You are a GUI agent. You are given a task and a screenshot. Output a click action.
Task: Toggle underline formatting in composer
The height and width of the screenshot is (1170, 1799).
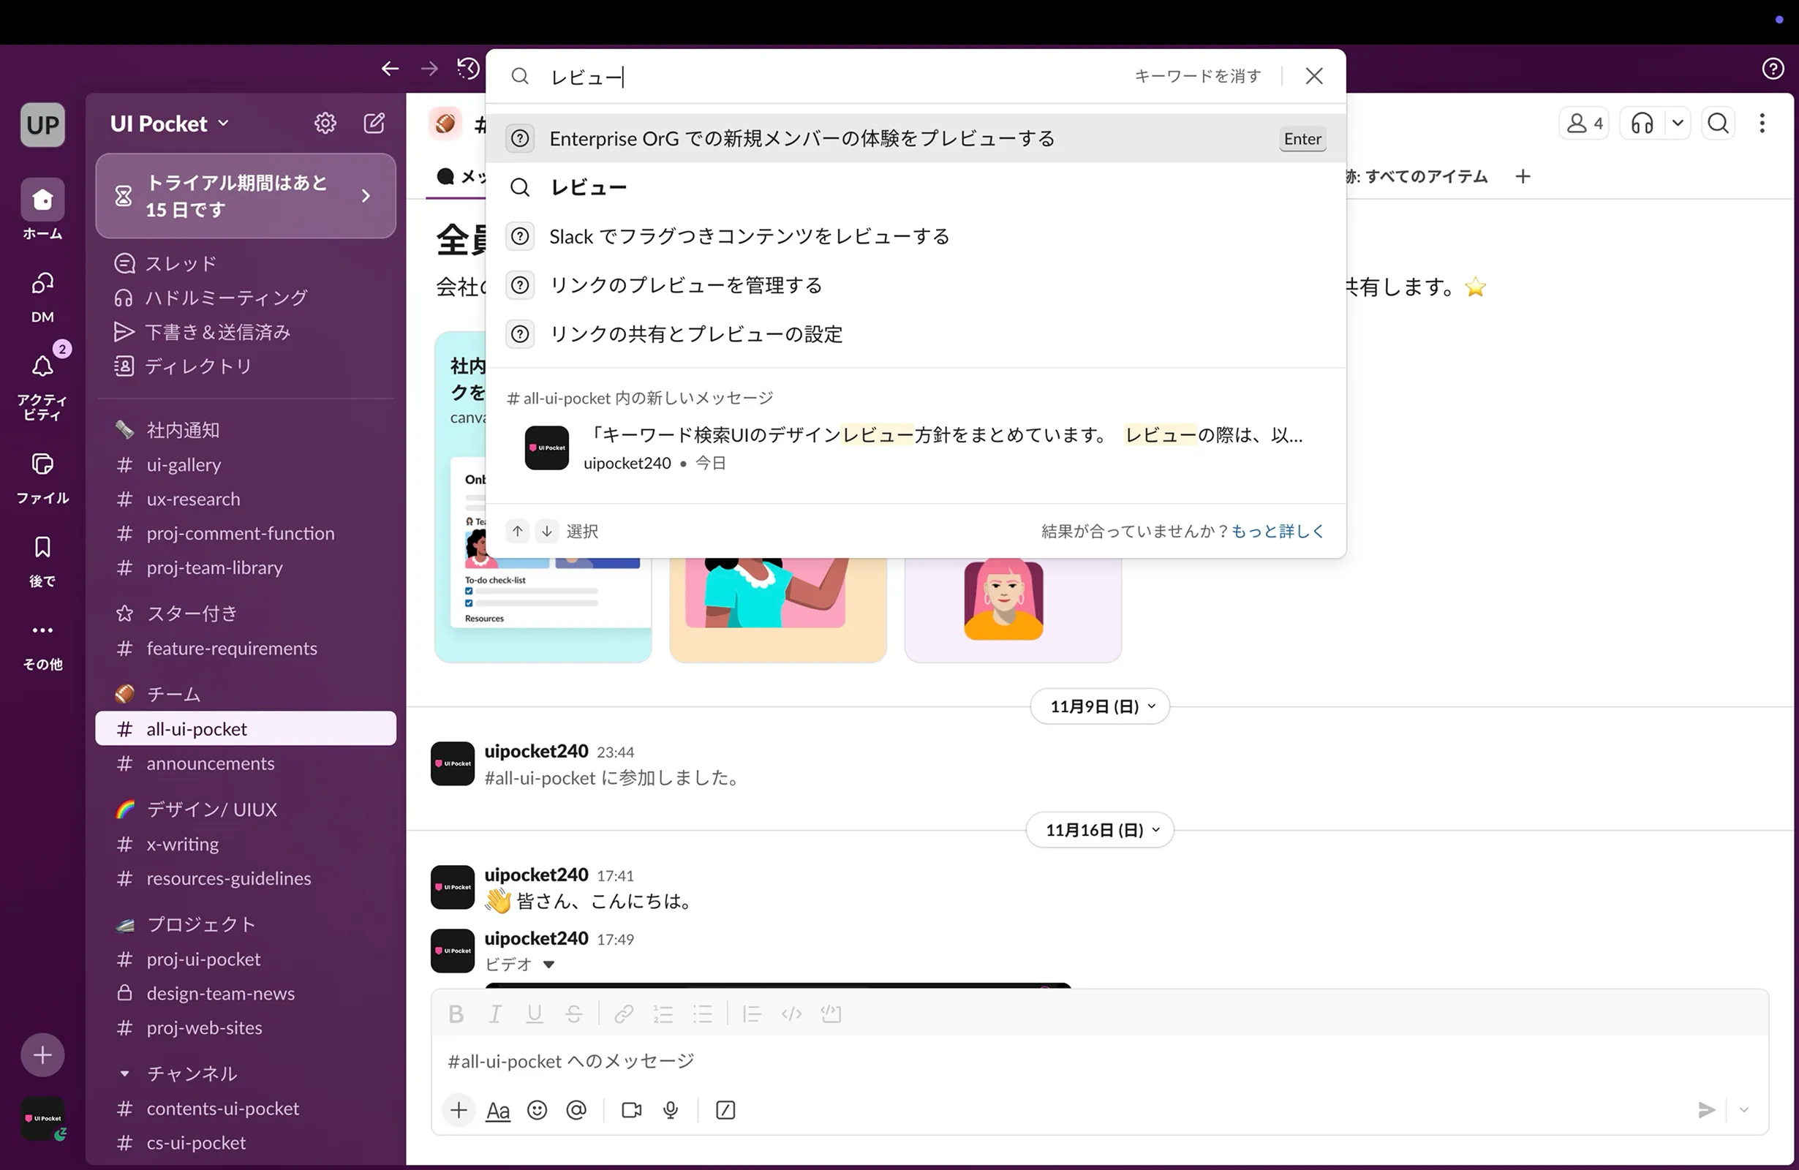pos(535,1014)
